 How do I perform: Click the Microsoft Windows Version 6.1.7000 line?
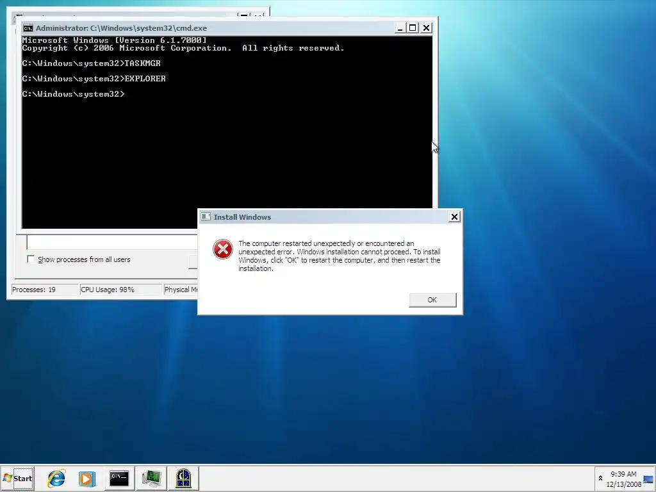[114, 40]
